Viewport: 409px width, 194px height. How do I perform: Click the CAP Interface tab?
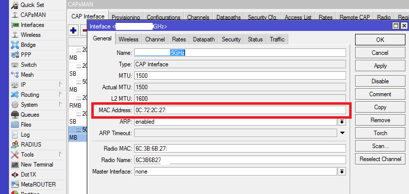coord(88,16)
